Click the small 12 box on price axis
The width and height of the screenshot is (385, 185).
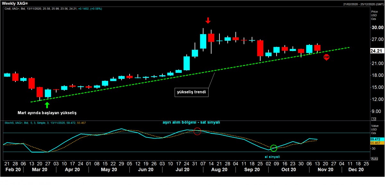374,119
